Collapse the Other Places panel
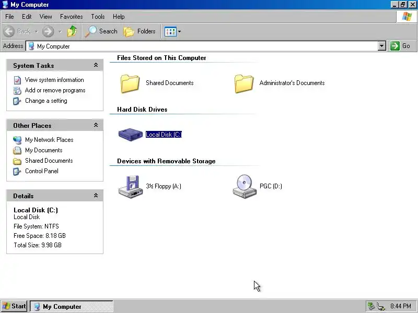The height and width of the screenshot is (313, 418). coord(96,125)
